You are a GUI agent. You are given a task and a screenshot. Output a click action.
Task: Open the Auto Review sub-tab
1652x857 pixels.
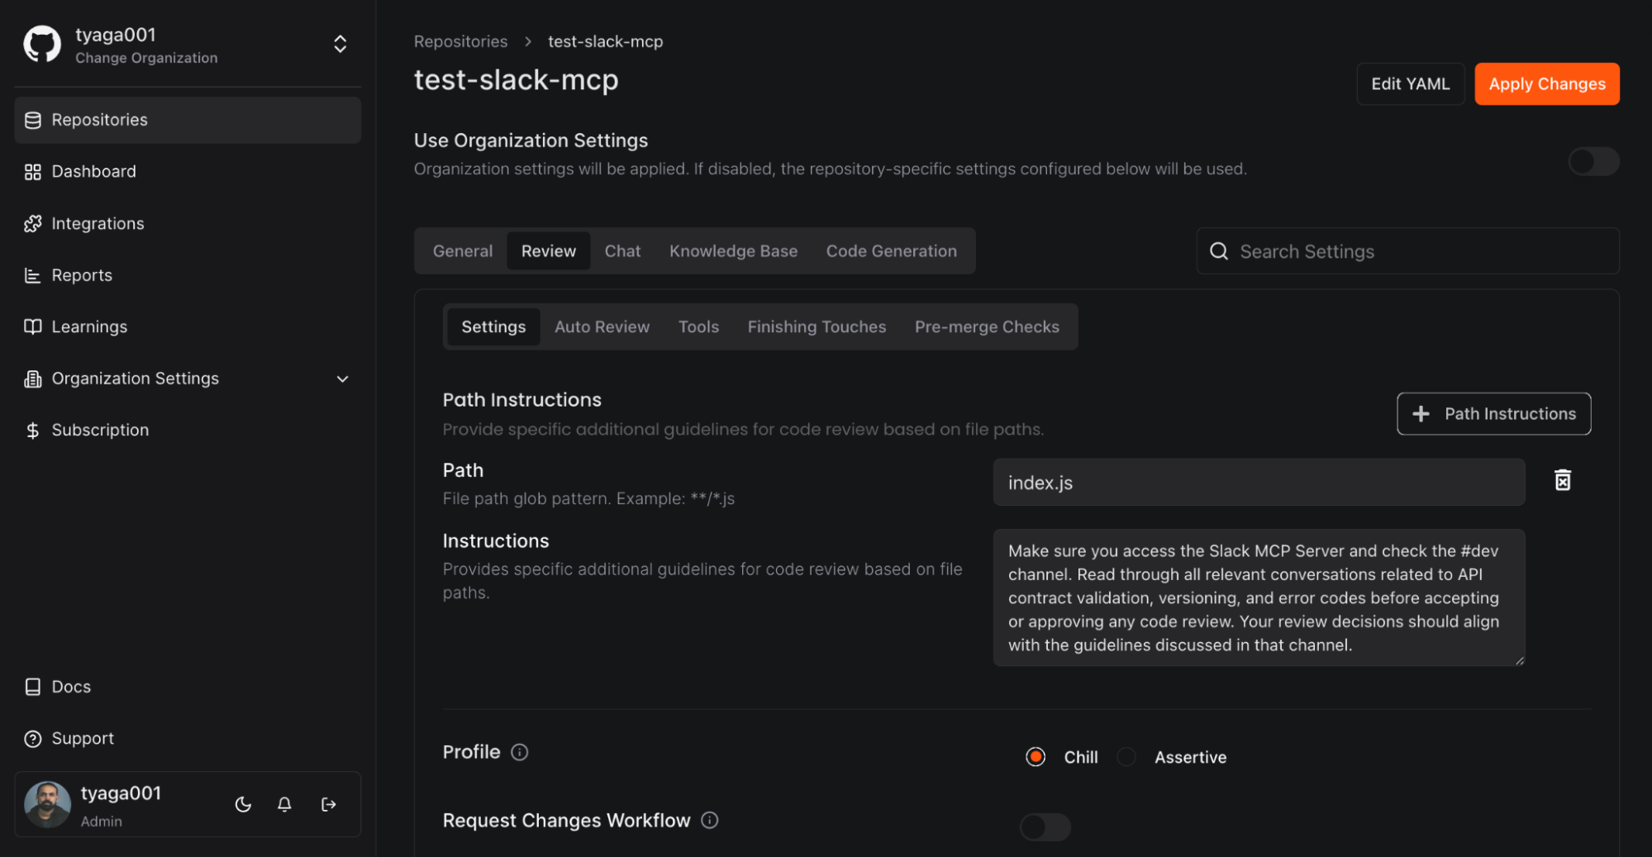(602, 326)
